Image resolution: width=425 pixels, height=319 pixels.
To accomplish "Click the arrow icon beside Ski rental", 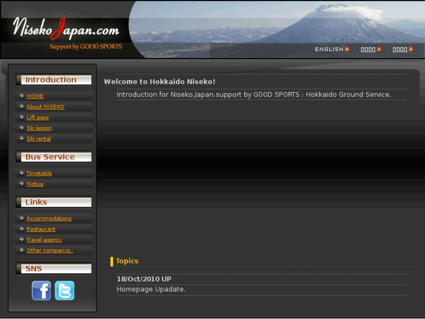I will pos(22,139).
